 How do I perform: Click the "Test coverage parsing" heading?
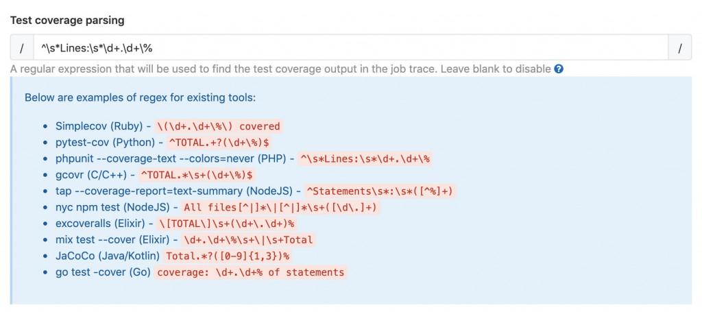tap(66, 20)
